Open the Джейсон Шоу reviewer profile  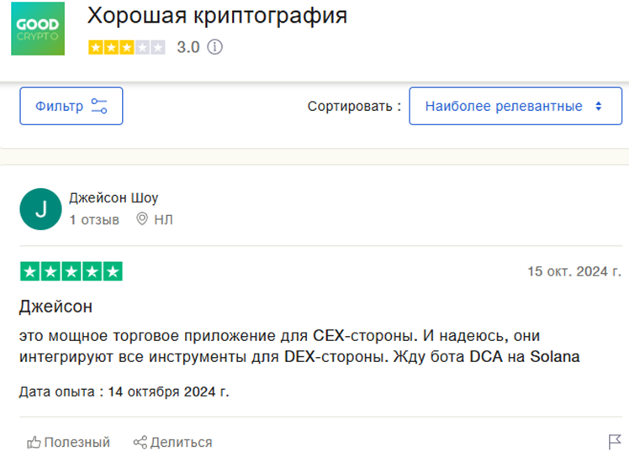point(114,197)
